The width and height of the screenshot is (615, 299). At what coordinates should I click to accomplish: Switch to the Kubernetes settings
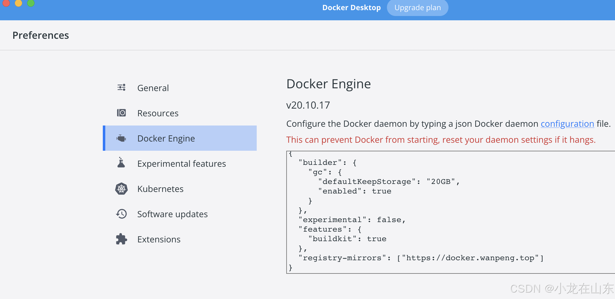[x=180, y=189]
